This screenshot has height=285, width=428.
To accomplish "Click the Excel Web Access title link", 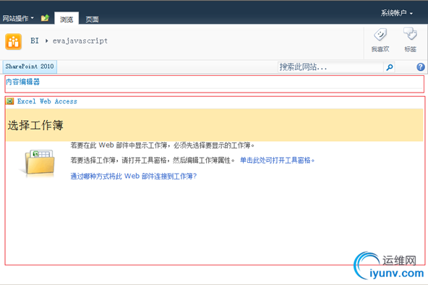I will click(x=47, y=101).
